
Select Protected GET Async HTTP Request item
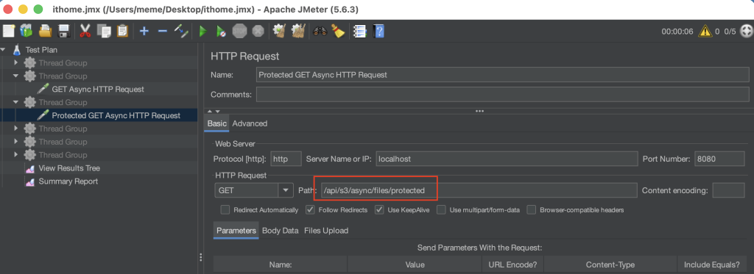click(116, 115)
